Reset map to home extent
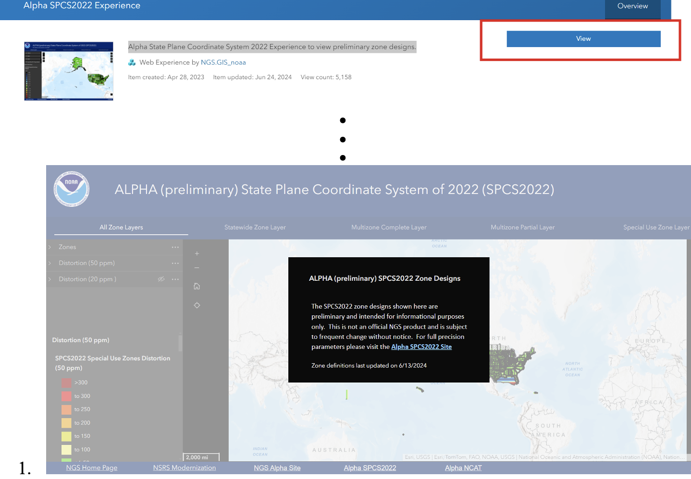 197,286
